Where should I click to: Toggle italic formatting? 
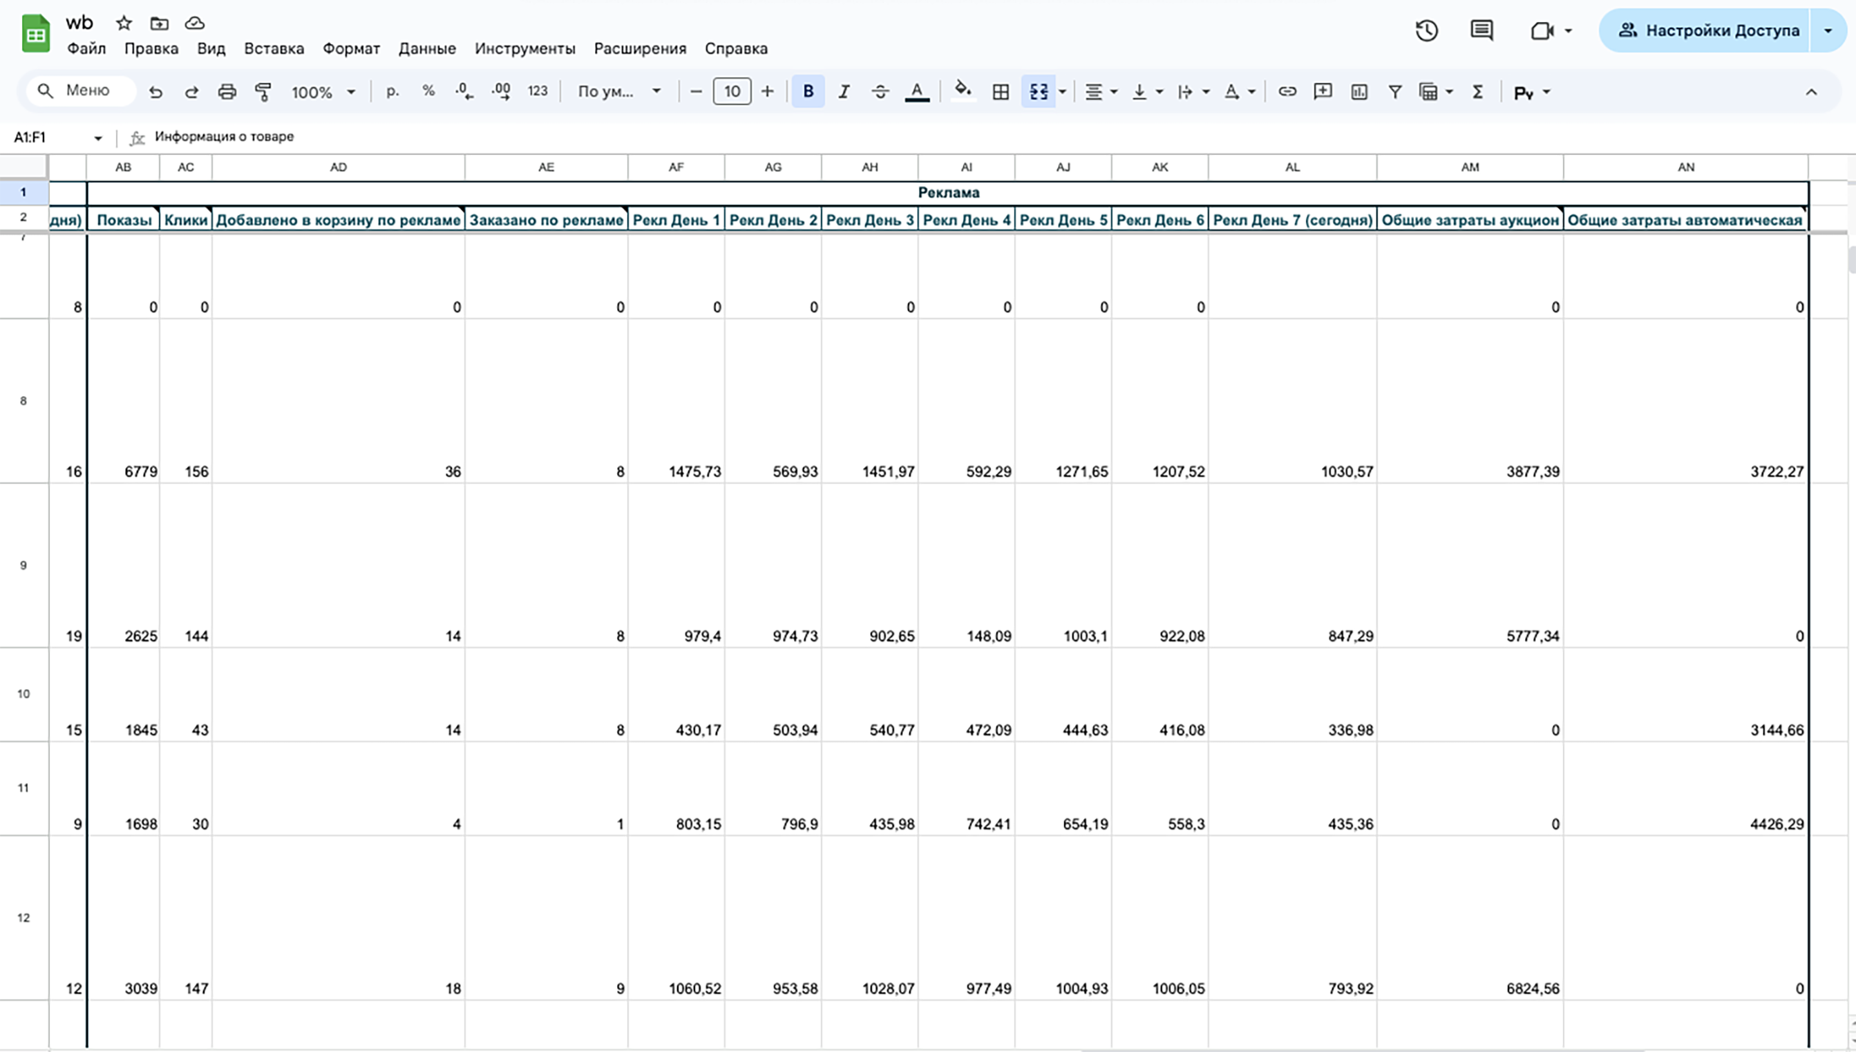pyautogui.click(x=844, y=92)
